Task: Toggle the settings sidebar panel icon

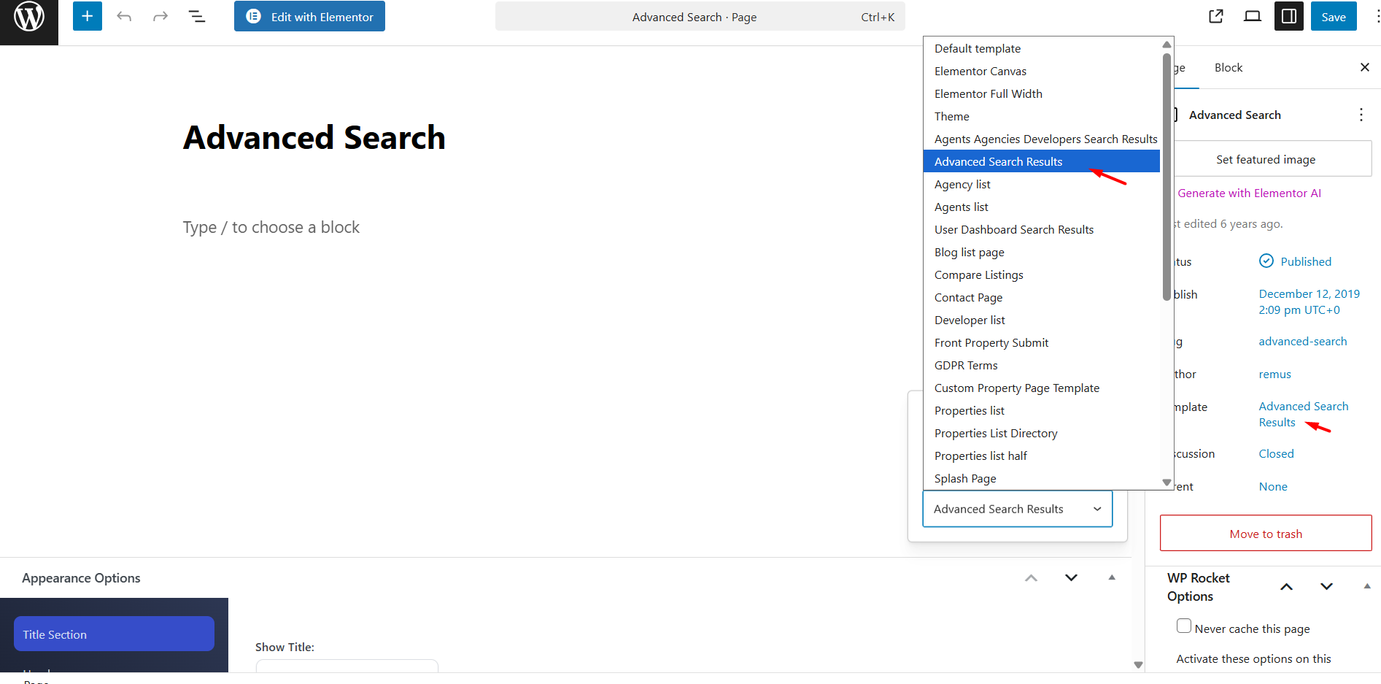Action: (x=1288, y=17)
